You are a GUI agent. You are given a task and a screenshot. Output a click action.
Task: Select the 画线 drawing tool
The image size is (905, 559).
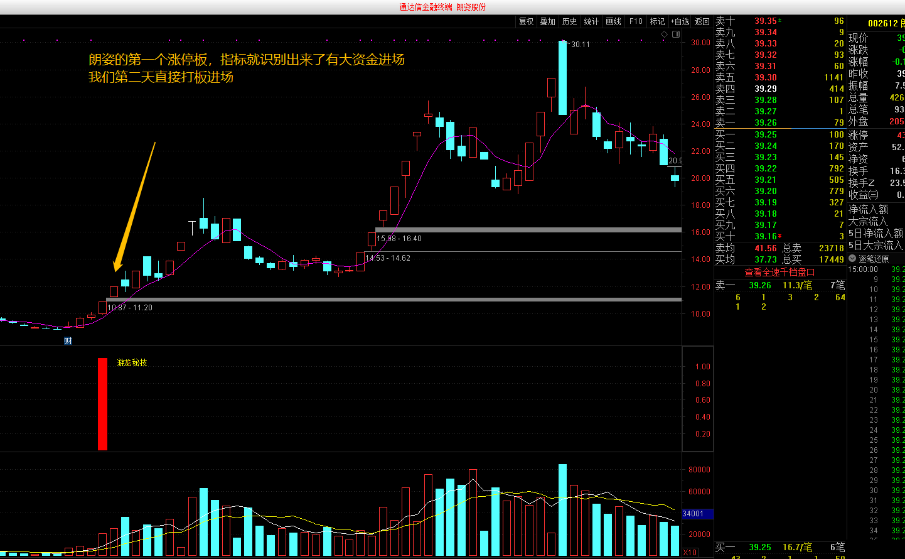pyautogui.click(x=613, y=21)
